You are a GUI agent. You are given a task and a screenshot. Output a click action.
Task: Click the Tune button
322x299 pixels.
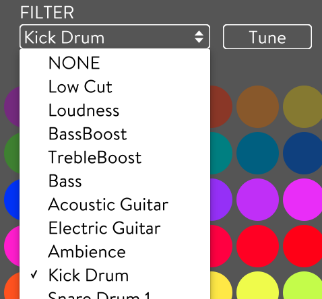pos(267,37)
